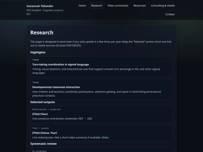
Task: Open the PDF link for the preprint
Action: [81, 119]
